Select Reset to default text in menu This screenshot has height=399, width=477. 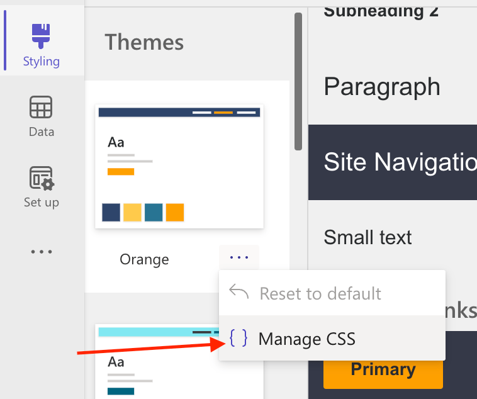pos(320,293)
